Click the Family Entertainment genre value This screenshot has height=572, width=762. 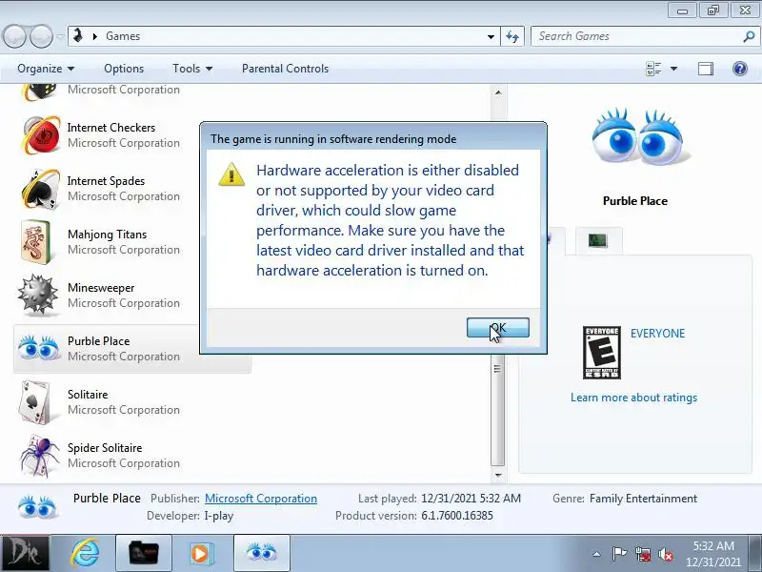click(643, 499)
